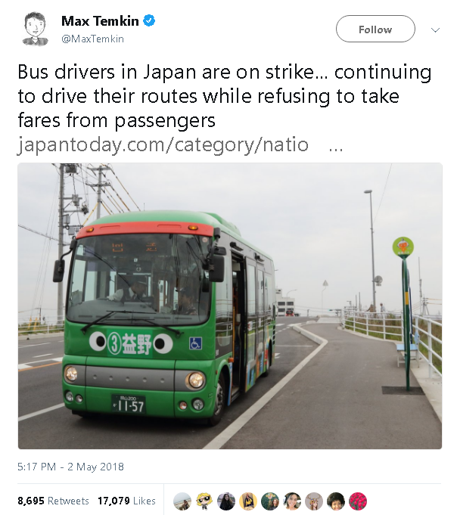Open the blonde cartoon avatar
Image resolution: width=457 pixels, height=515 pixels.
pyautogui.click(x=204, y=501)
